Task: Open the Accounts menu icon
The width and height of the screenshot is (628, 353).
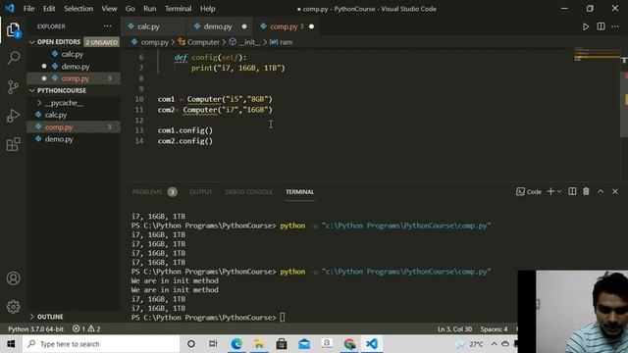Action: pos(13,278)
